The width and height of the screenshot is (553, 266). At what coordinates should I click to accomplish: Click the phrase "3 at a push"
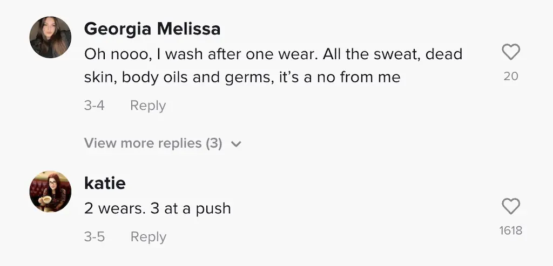[x=191, y=208]
